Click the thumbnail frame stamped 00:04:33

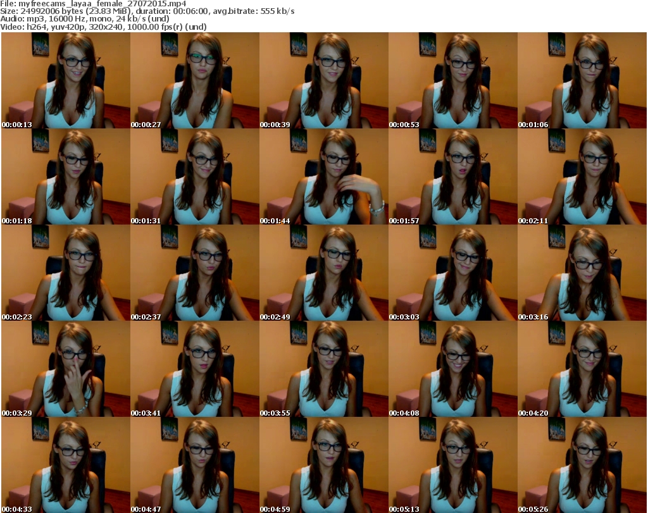[66, 465]
